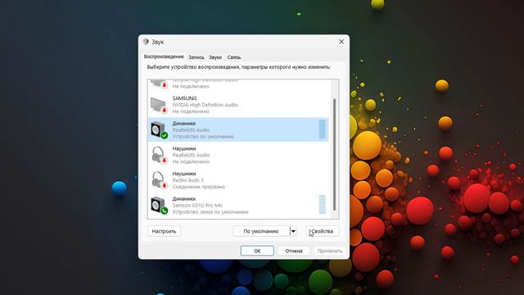Select the SAMSUNG monitor device icon

(x=159, y=105)
